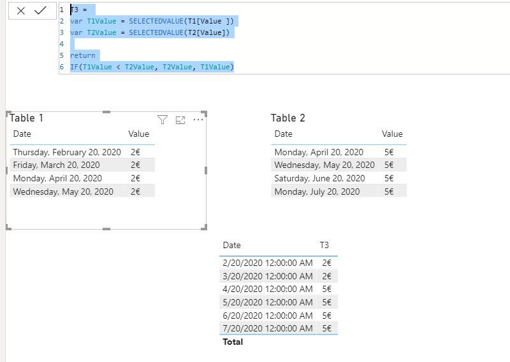Viewport: 510px width, 362px height.
Task: Click '7/20/2020 12:00:00 AM' cell
Action: click(268, 328)
